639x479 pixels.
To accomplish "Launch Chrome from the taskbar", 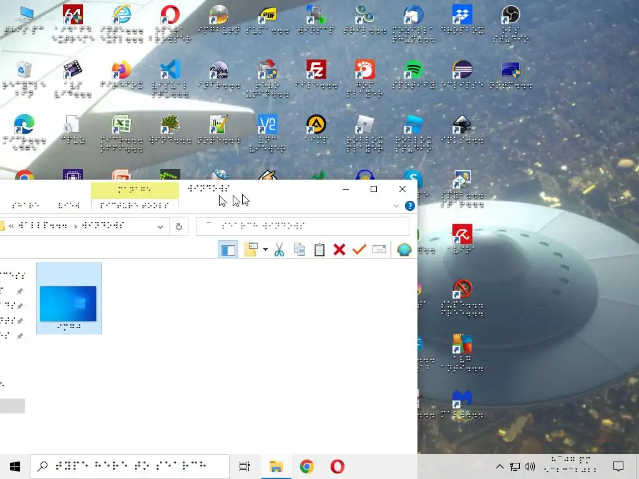I will point(307,467).
